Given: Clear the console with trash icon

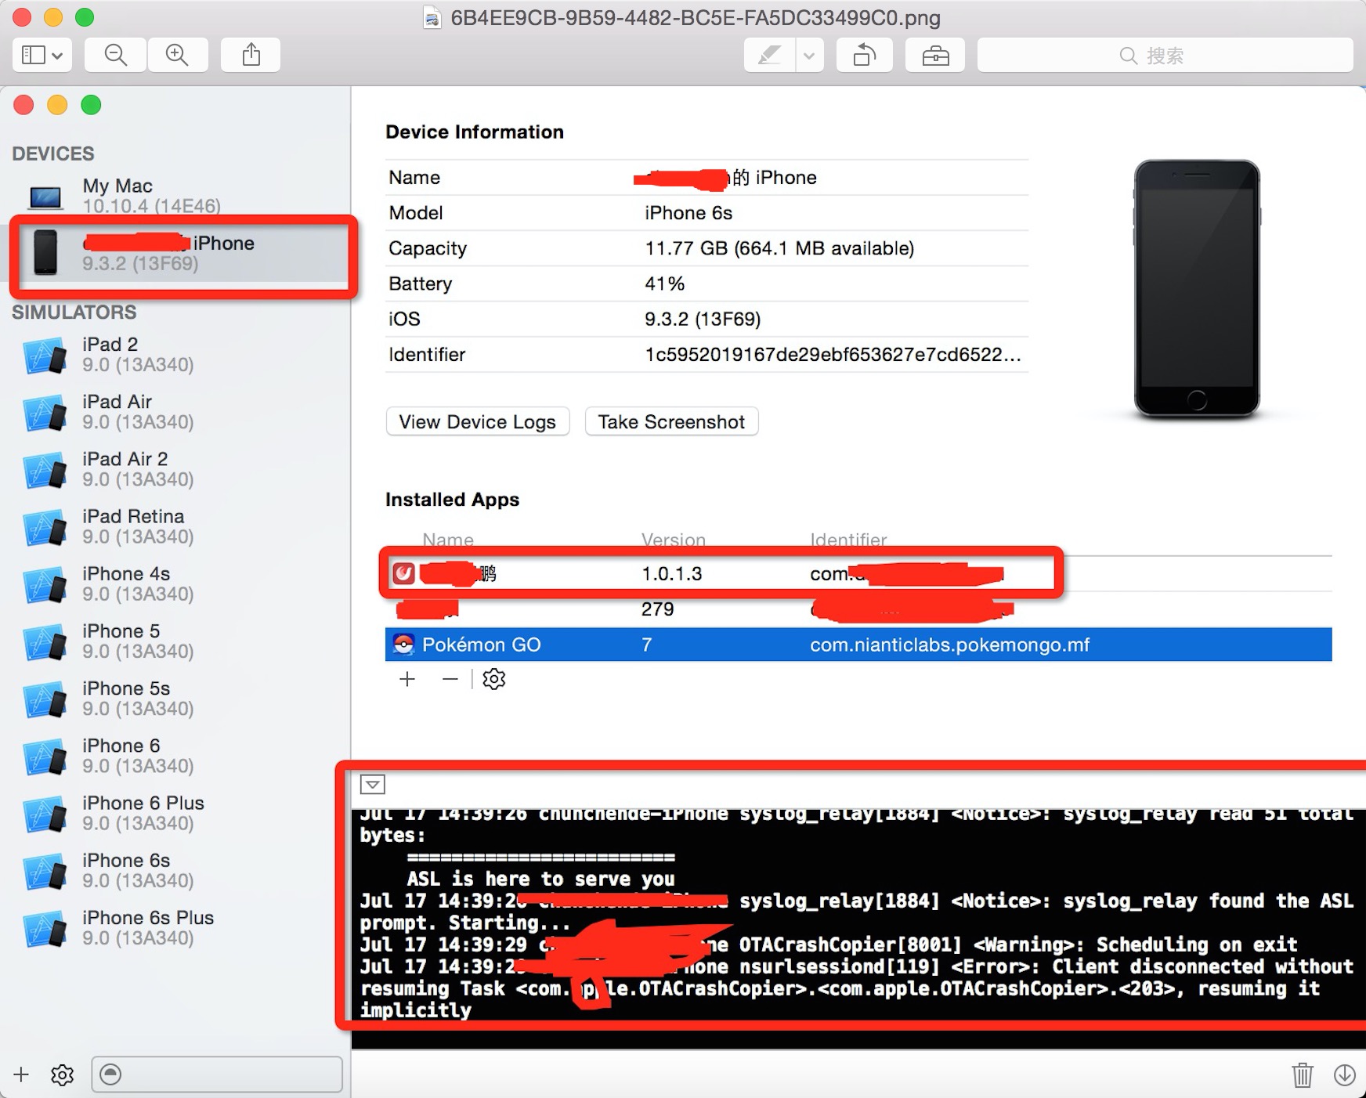Looking at the screenshot, I should (1303, 1075).
